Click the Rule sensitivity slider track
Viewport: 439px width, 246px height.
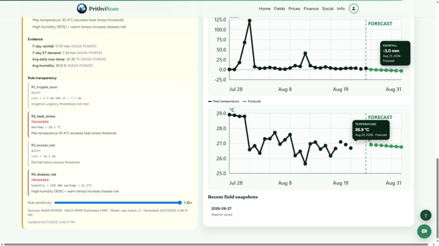tap(118, 203)
